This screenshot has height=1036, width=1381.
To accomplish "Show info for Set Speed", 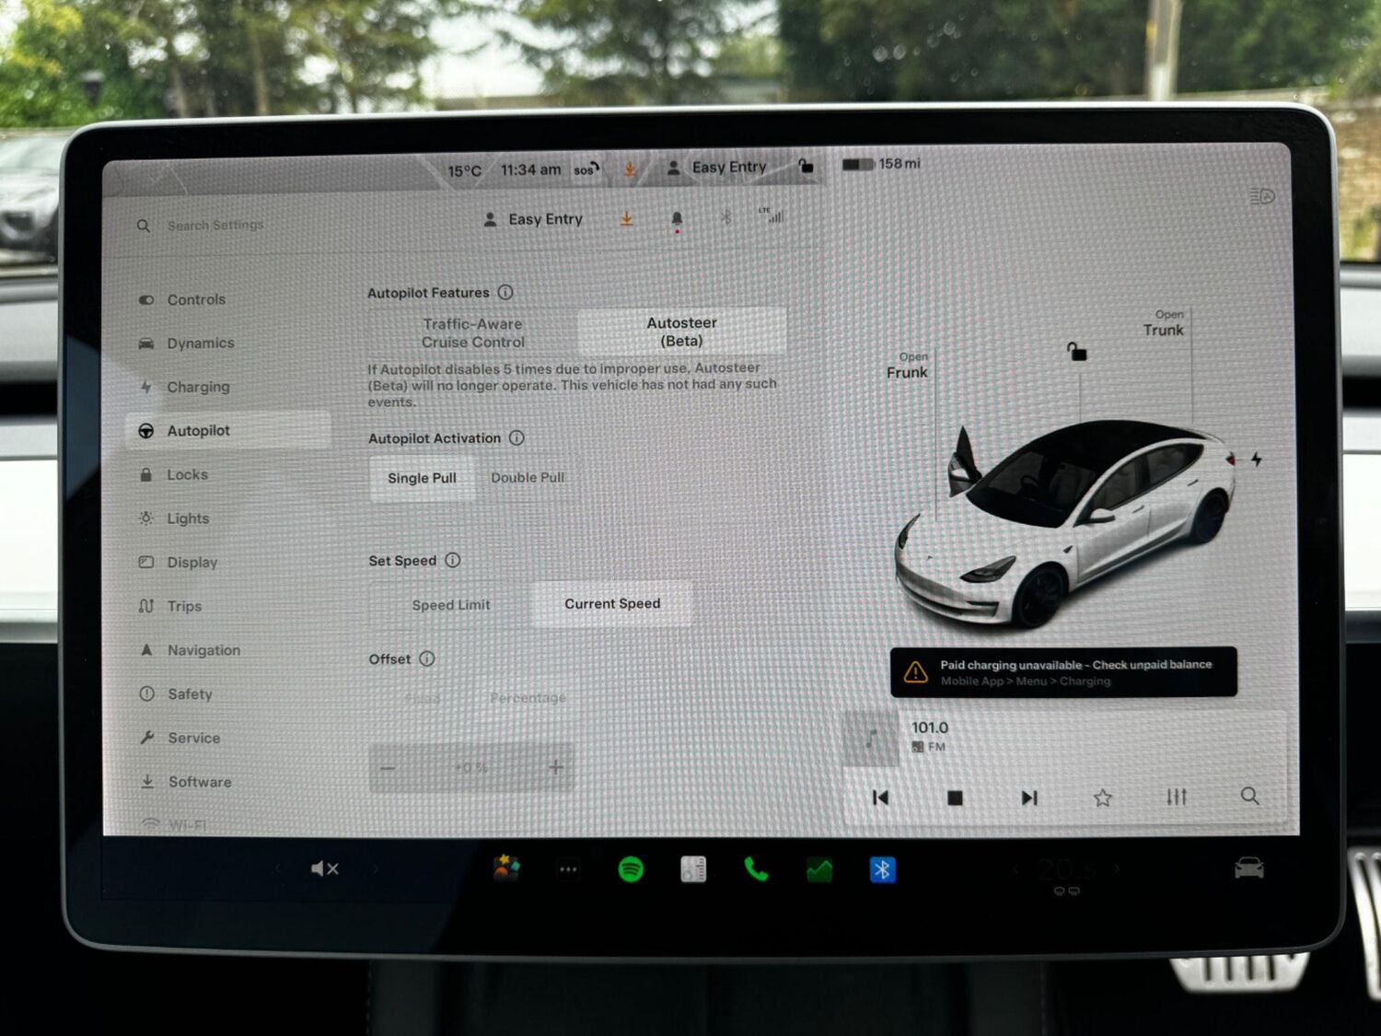I will tap(452, 560).
